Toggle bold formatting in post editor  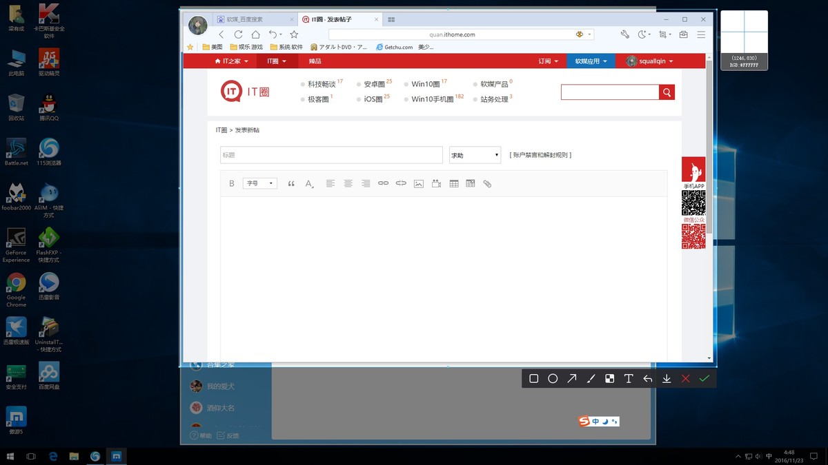[232, 184]
